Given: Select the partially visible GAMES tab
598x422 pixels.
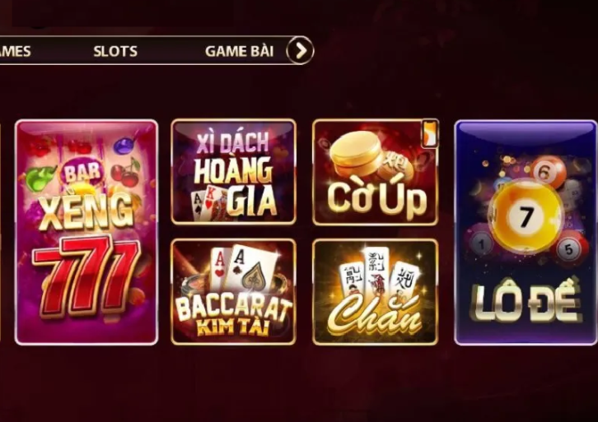Looking at the screenshot, I should pyautogui.click(x=15, y=51).
